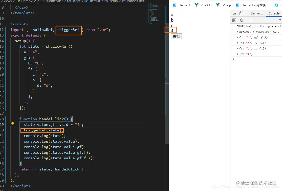Viewport: 282px width, 191px height.
Task: Click the triggerRef(state) call on line 30
Action: coord(44,130)
